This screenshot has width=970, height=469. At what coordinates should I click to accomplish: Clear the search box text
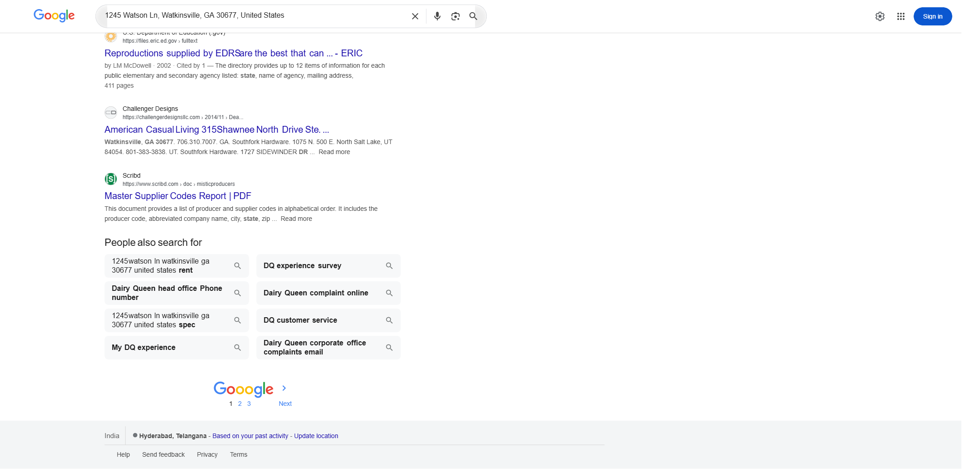415,16
